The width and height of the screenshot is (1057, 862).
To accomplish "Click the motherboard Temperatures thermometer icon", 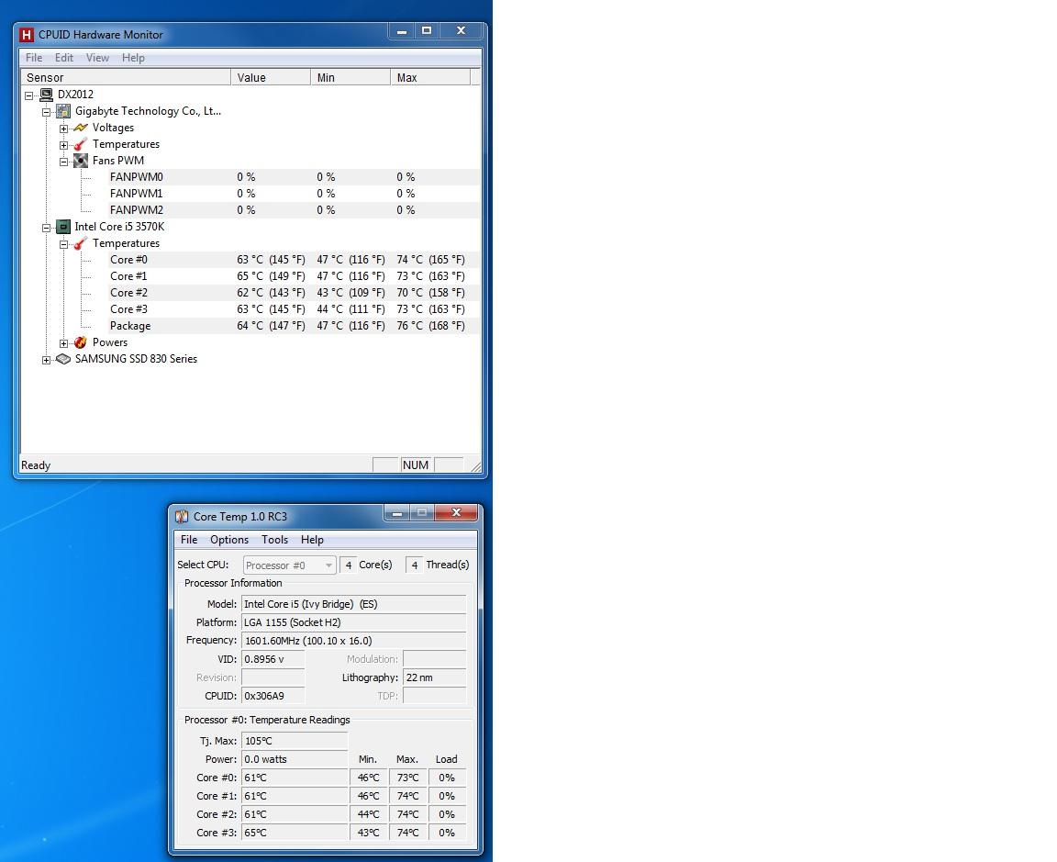I will coord(81,144).
